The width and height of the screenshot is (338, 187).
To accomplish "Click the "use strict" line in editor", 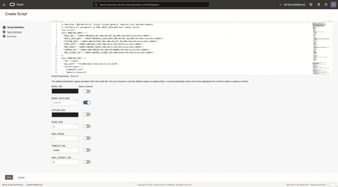I will tap(68, 30).
